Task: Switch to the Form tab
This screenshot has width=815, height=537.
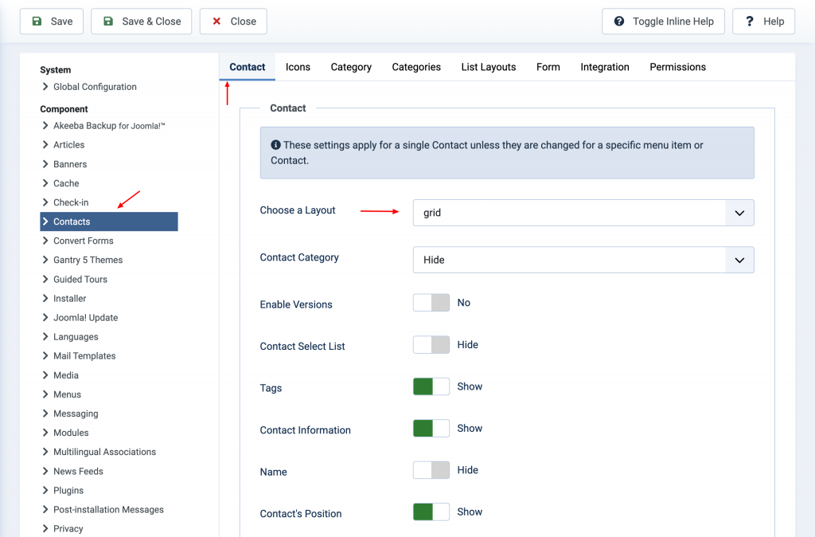Action: coord(548,67)
